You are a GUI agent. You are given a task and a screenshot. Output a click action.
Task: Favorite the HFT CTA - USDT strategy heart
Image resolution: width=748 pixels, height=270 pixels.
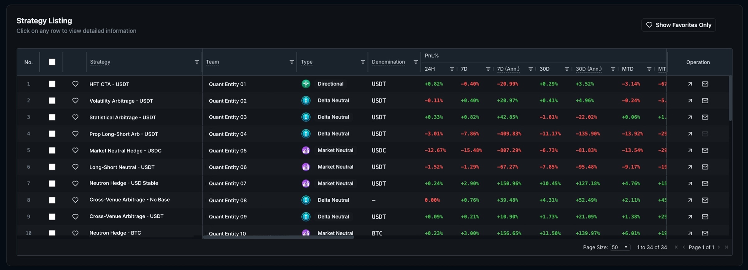pyautogui.click(x=75, y=84)
